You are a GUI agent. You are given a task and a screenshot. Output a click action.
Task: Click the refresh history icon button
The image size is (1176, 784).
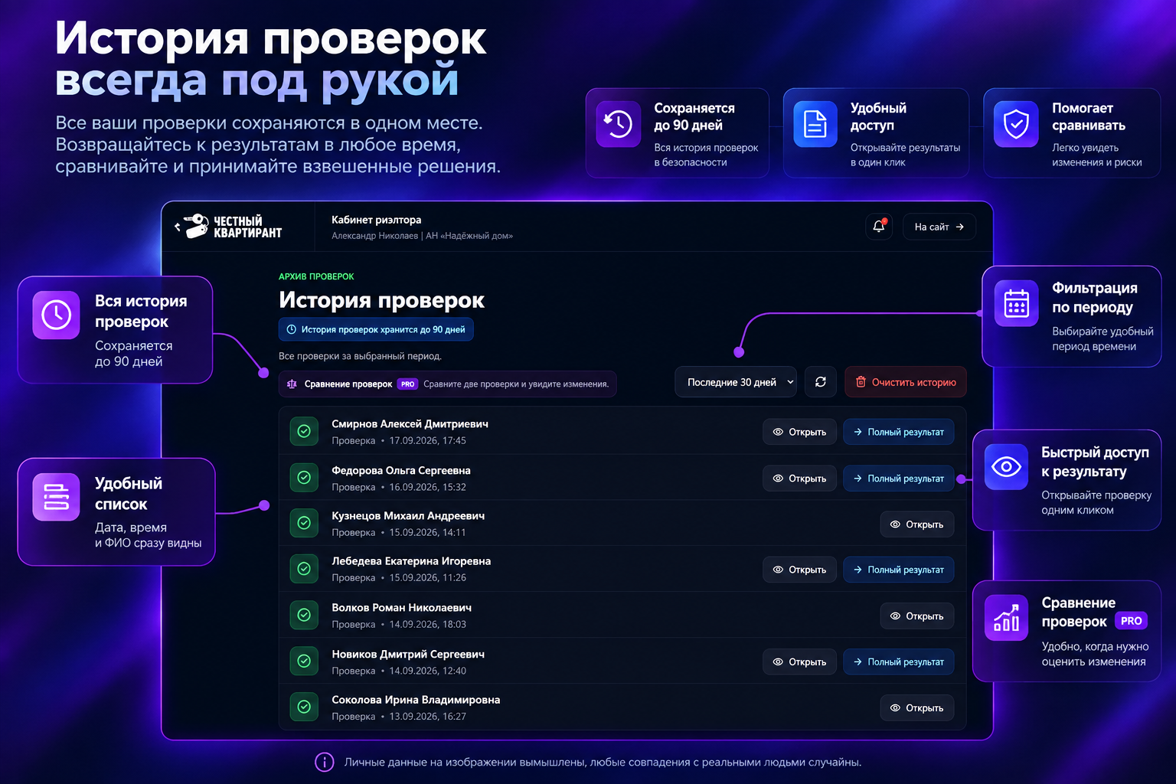tap(821, 382)
